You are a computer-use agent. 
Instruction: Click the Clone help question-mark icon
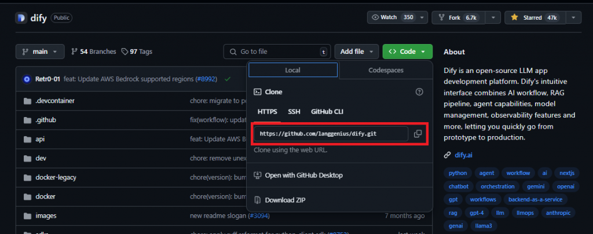(x=419, y=92)
